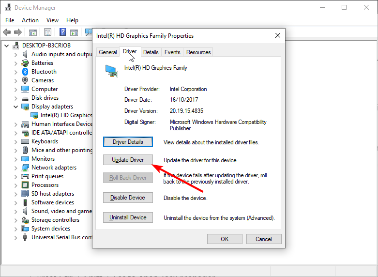The height and width of the screenshot is (277, 378).
Task: Expand the Processors category
Action: click(x=16, y=185)
